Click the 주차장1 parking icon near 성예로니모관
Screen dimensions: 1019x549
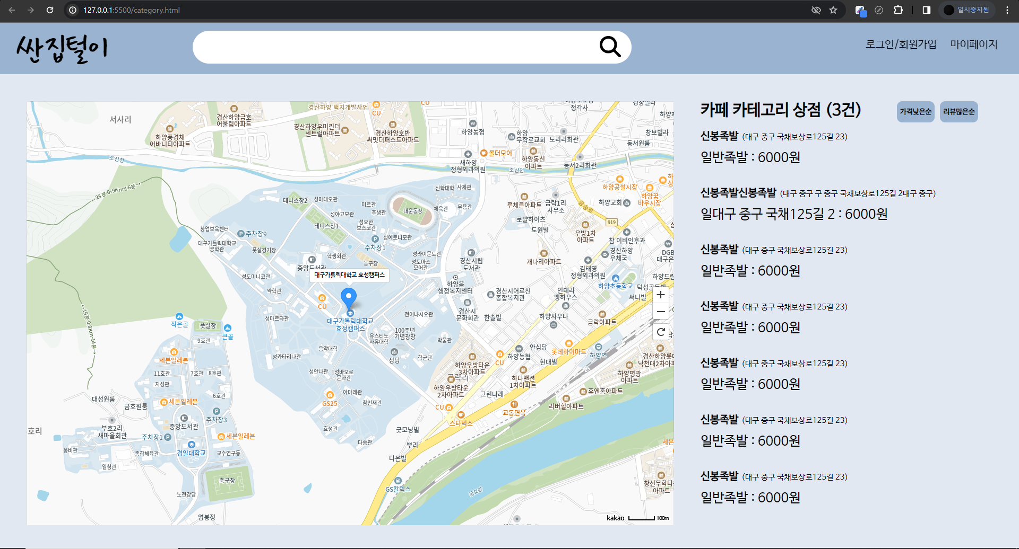coord(375,239)
